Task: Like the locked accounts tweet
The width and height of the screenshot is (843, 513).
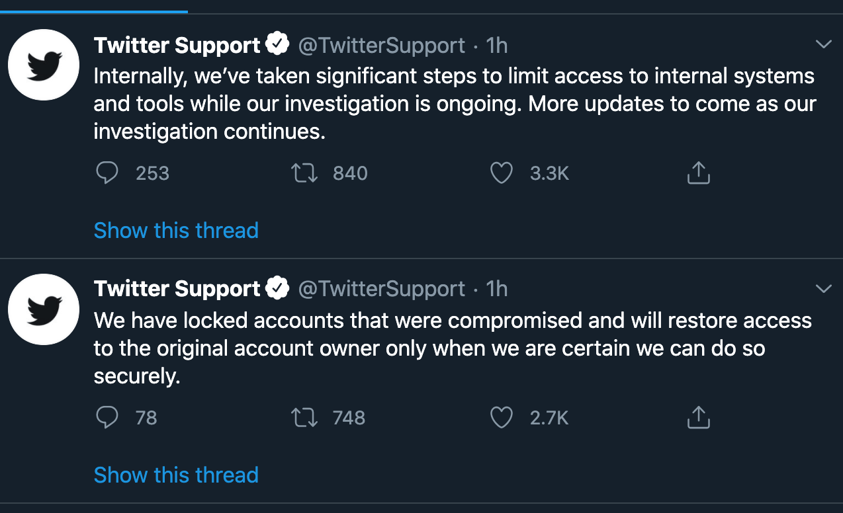Action: (x=502, y=417)
